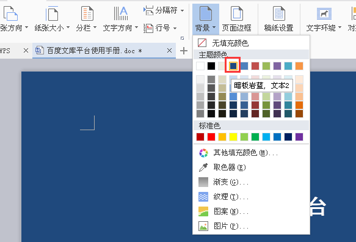
Task: Click the document icon on the doc tab
Action: (x=40, y=51)
